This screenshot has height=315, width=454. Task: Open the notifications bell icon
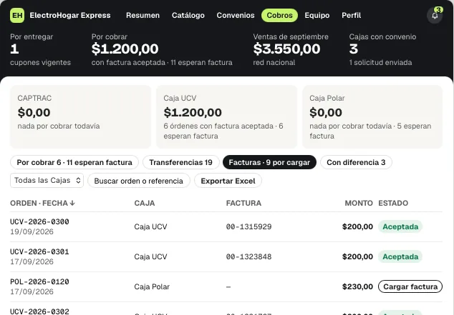[x=435, y=16]
